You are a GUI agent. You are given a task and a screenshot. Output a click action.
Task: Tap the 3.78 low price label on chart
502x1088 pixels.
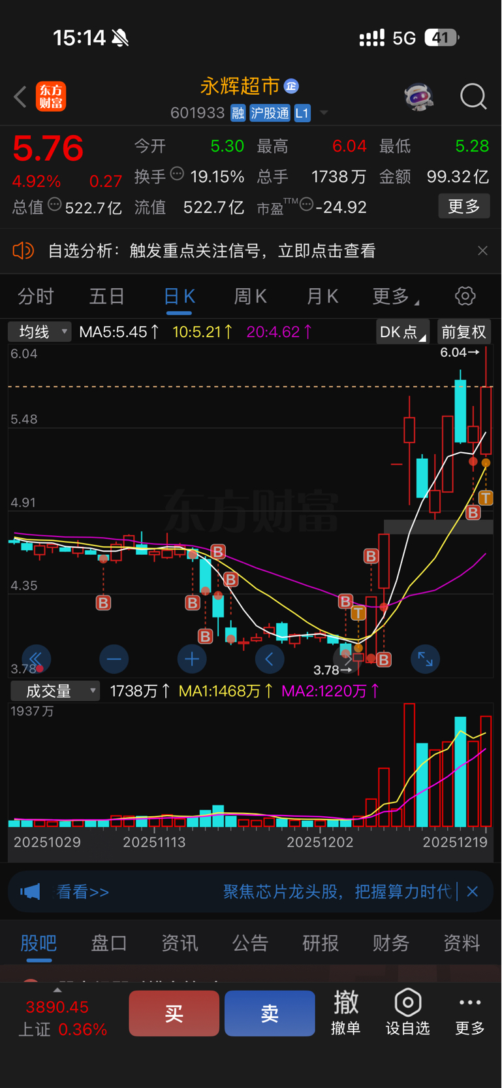pyautogui.click(x=333, y=670)
